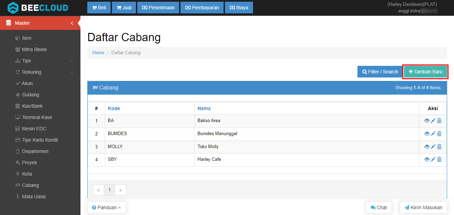Image resolution: width=454 pixels, height=215 pixels.
Task: Click the SBY code cell
Action: (150, 159)
